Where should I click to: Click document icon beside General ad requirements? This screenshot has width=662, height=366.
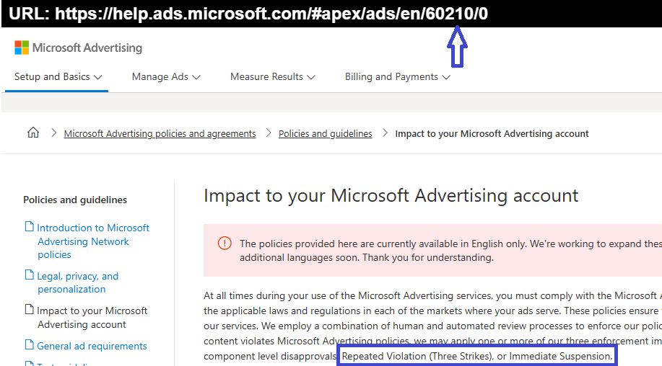[x=29, y=345]
